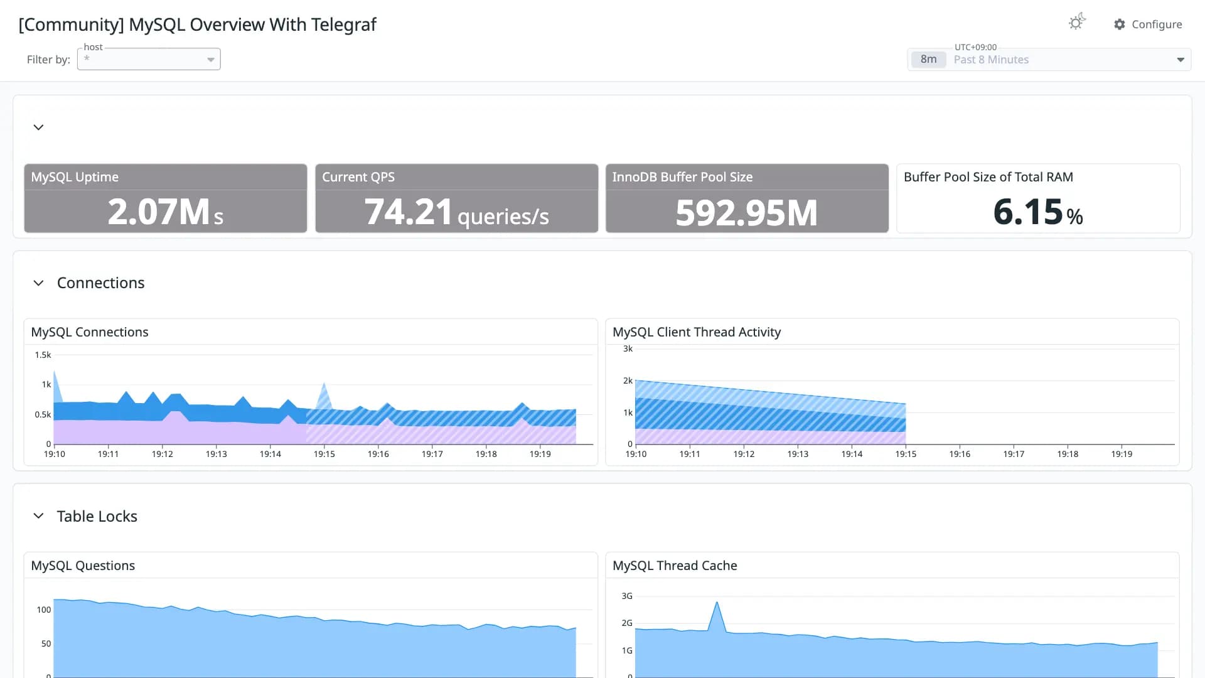Select the Current QPS widget
1205x678 pixels.
point(456,198)
